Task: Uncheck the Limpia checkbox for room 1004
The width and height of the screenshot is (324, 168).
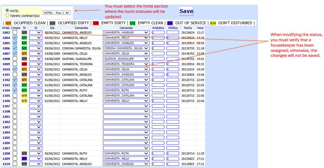Action: click(x=15, y=38)
